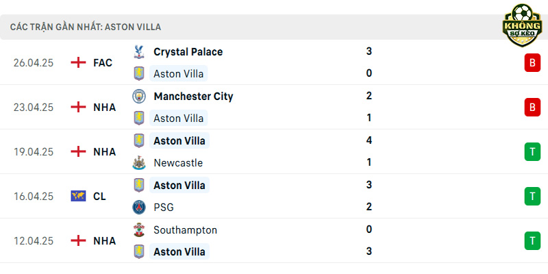
Task: Click the Không Sợ Kèo logo
Action: (x=522, y=25)
